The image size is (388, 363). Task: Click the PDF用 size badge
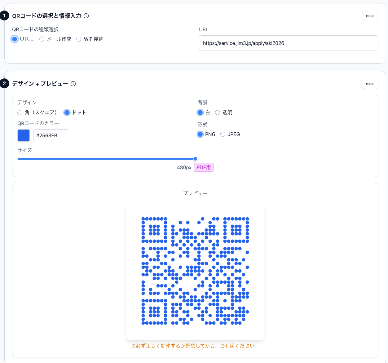point(204,167)
